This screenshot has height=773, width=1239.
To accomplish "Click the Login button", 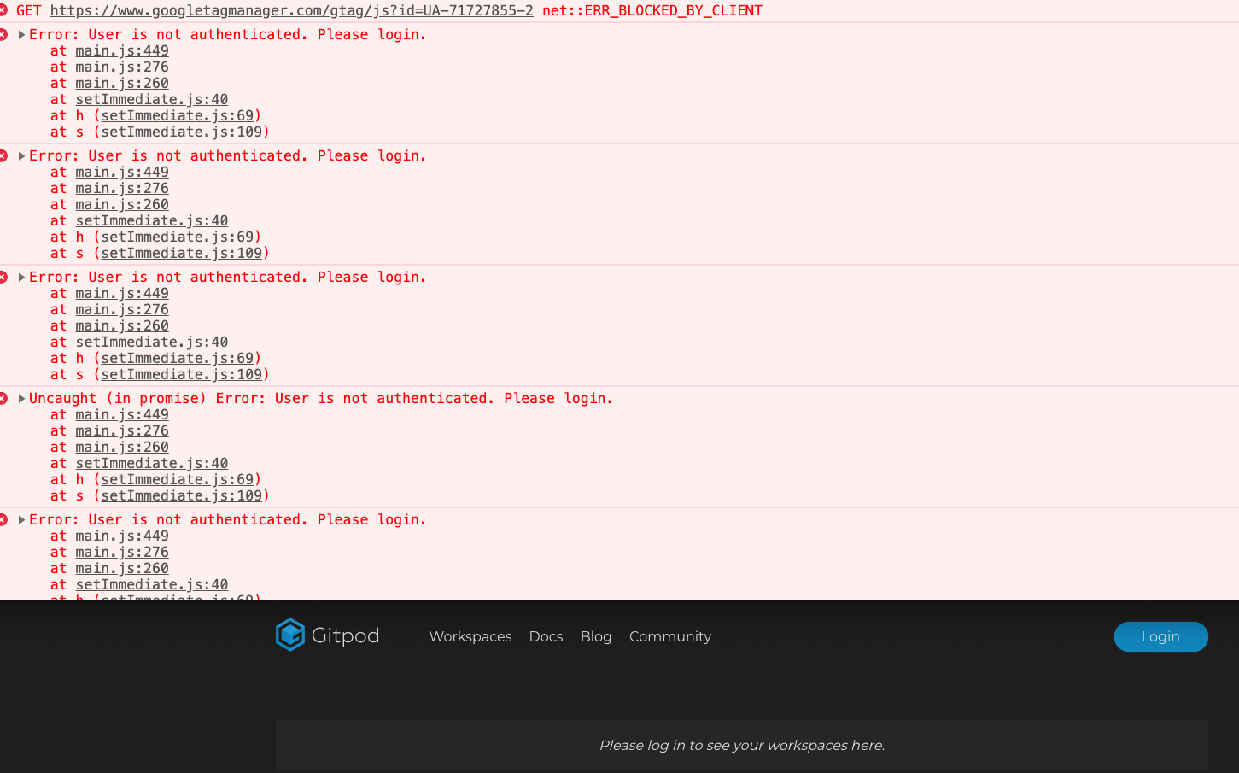I will pyautogui.click(x=1160, y=636).
